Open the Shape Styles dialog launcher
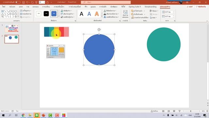The width and height of the screenshot is (209, 118). click(x=75, y=21)
